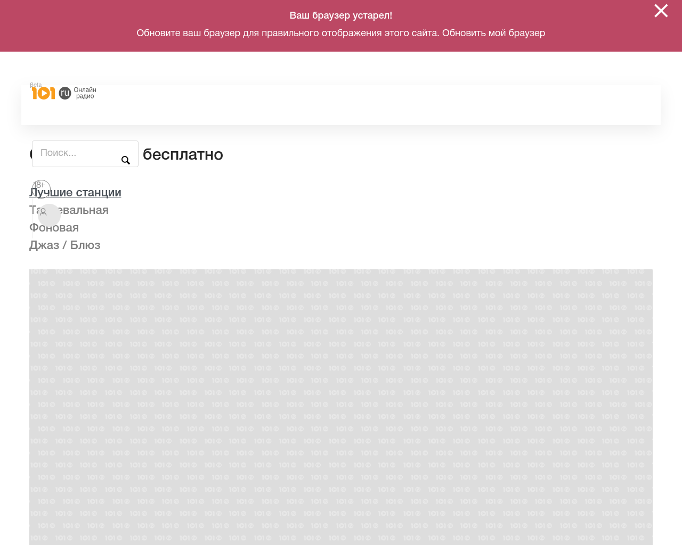The width and height of the screenshot is (682, 545).
Task: Select the "Танцевальная" category
Action: (x=69, y=210)
